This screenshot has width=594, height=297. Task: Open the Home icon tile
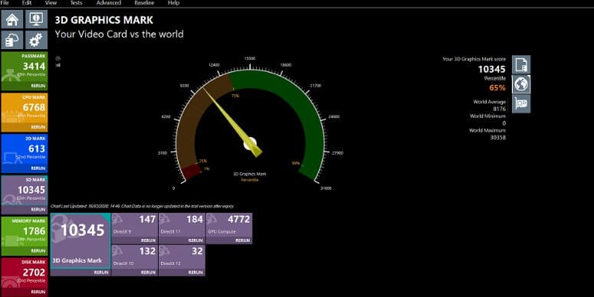tap(12, 19)
